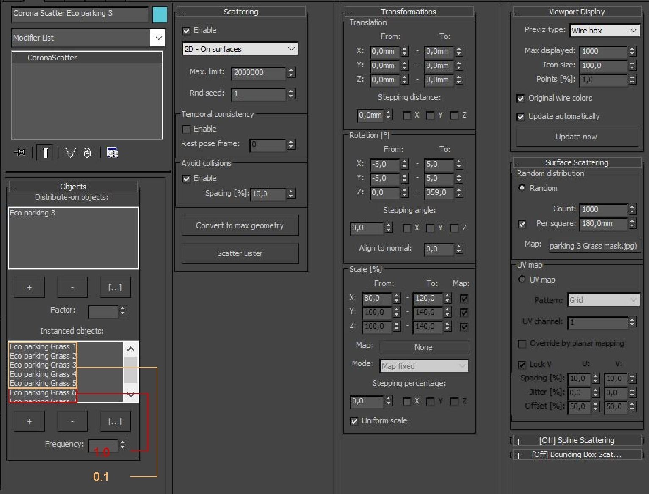The height and width of the screenshot is (494, 649).
Task: Click Convert to max geometry button
Action: pyautogui.click(x=240, y=225)
